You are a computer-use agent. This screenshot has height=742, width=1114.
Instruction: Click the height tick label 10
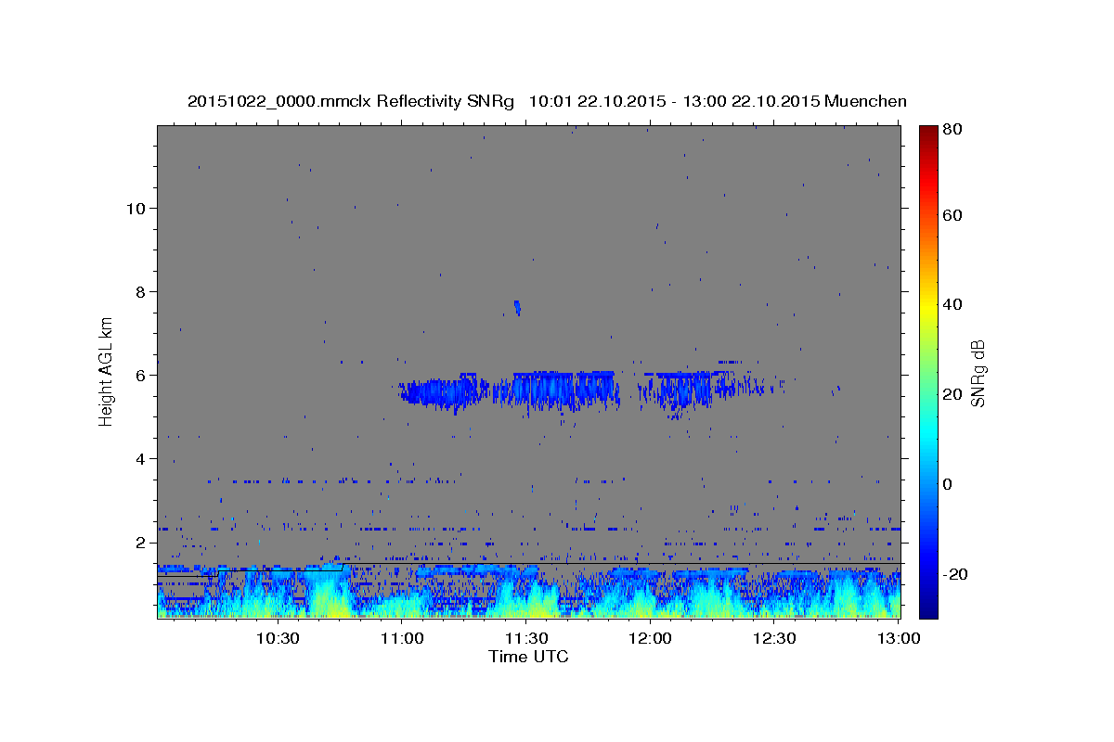135,208
